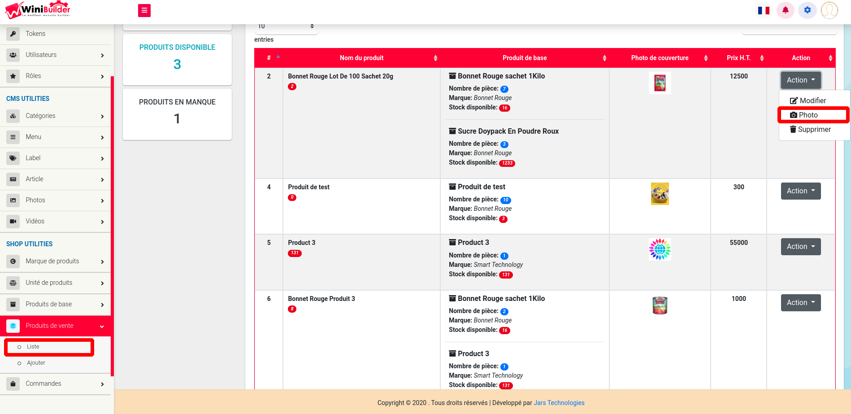This screenshot has width=851, height=414.
Task: Click the Commandes shopping bag icon
Action: 13,383
